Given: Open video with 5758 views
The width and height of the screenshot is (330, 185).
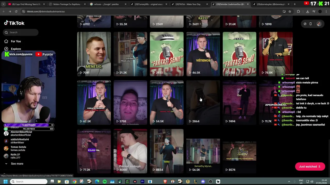Looking at the screenshot, I should [x=130, y=103].
